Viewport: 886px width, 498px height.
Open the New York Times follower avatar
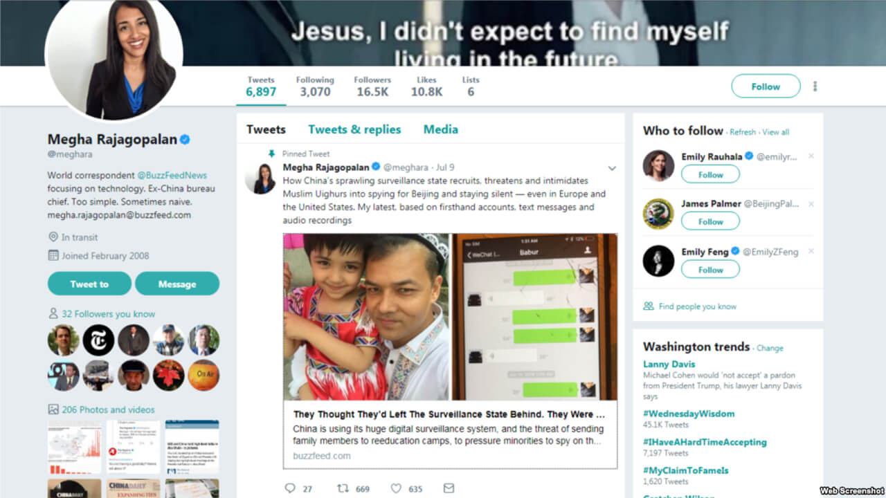pyautogui.click(x=98, y=340)
